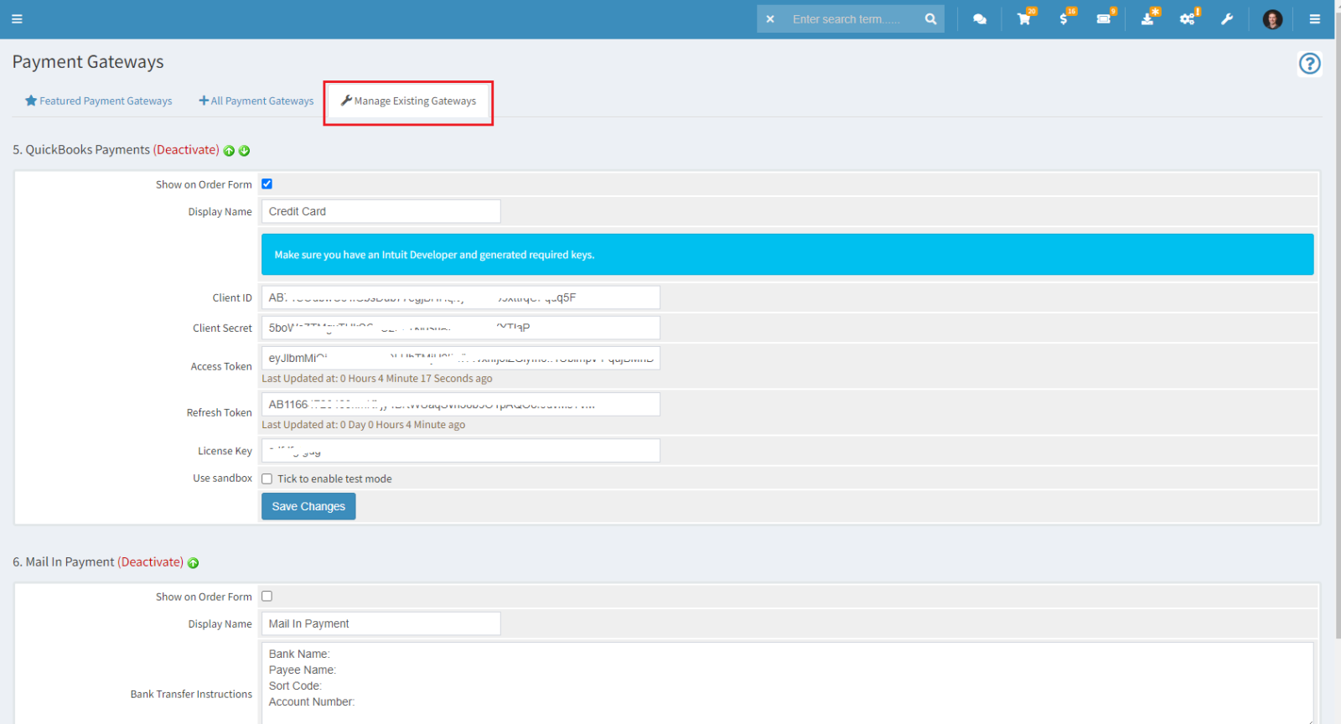Move Mail In Payment up with green arrow
1341x724 pixels.
click(x=193, y=563)
